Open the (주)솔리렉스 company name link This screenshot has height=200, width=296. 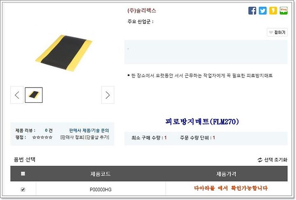(142, 11)
